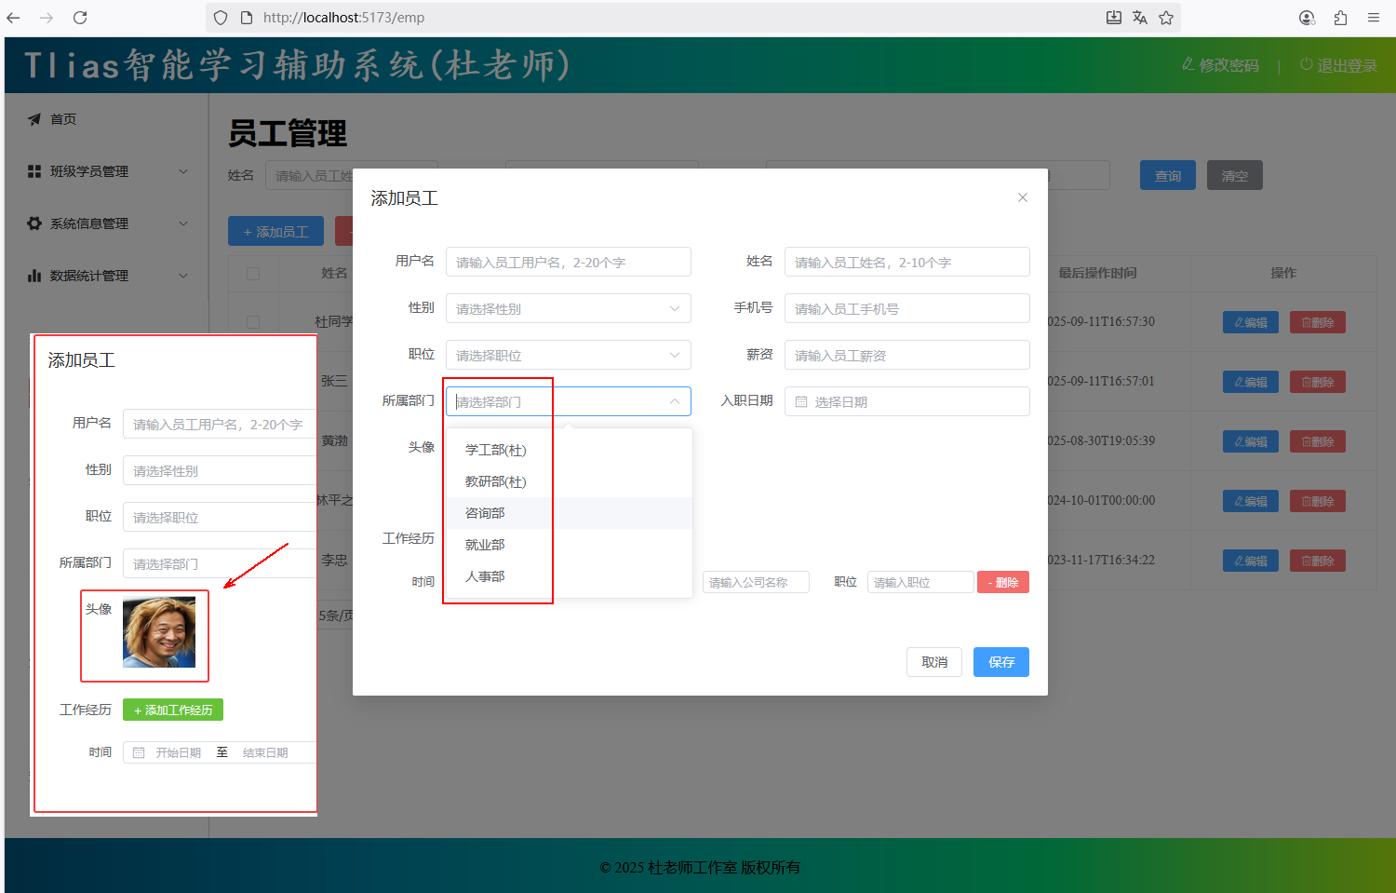Toggle the select-all checkbox in table header

point(253,274)
